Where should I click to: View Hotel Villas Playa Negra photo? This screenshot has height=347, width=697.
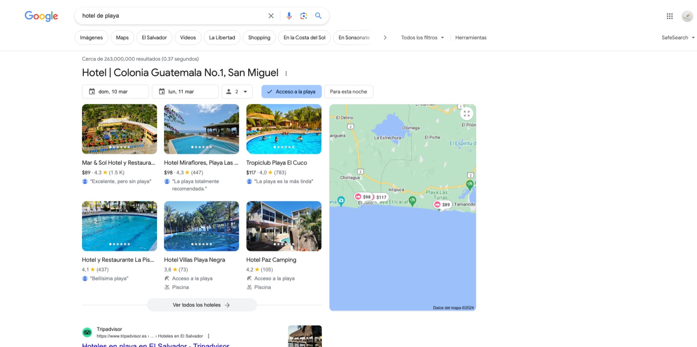click(x=202, y=226)
